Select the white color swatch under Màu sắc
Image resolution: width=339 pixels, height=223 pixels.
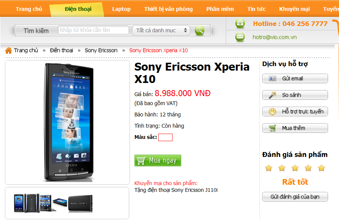(165, 137)
